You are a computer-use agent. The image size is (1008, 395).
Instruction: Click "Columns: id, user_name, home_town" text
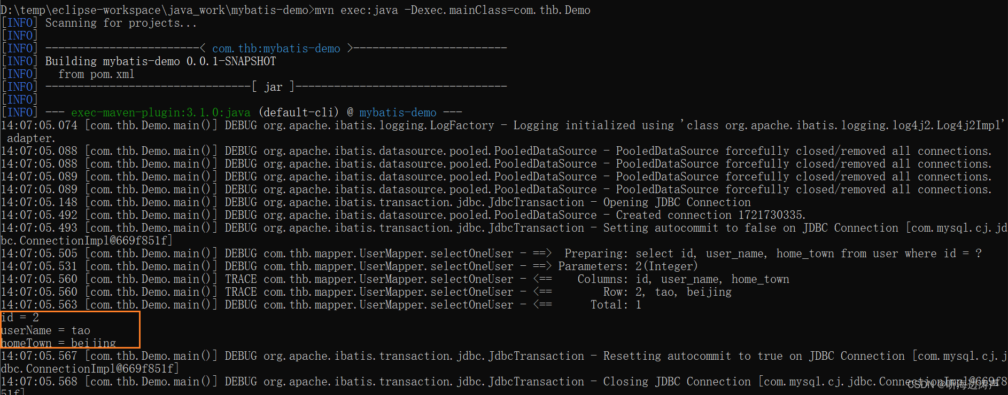[x=683, y=279]
